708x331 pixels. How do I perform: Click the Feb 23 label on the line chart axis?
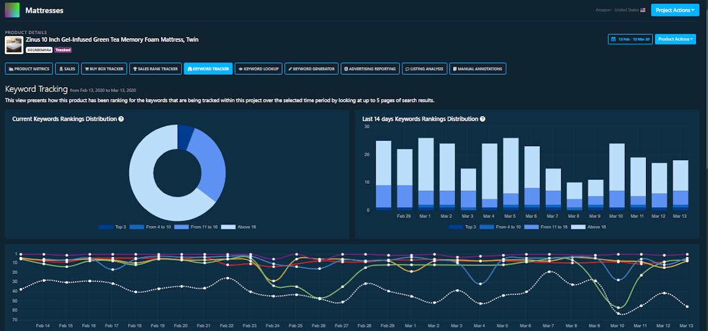(x=250, y=325)
